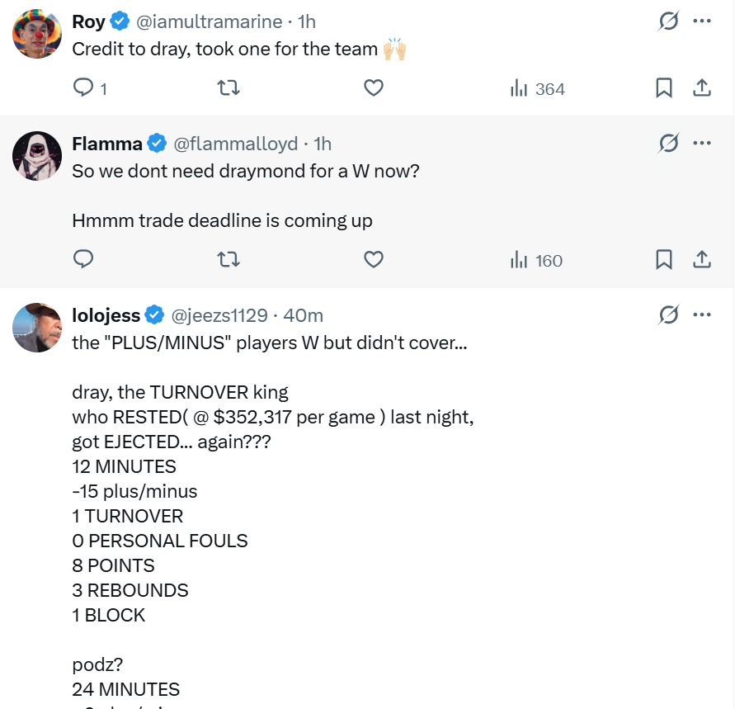Open the @flammalloyd profile handle
This screenshot has height=709, width=735.
(x=235, y=144)
